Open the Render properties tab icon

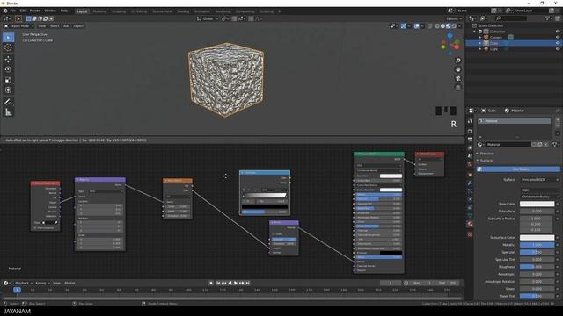coord(470,132)
